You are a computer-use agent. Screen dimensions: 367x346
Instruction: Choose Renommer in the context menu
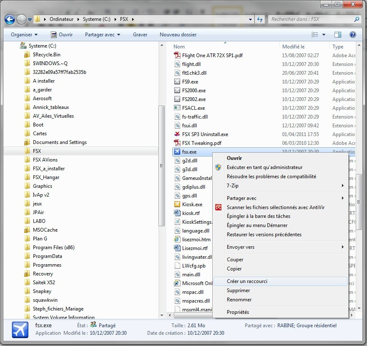click(x=281, y=300)
